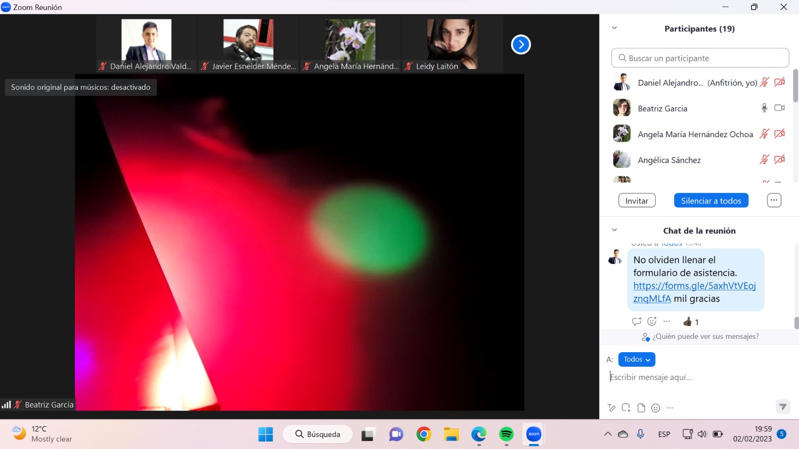This screenshot has width=799, height=449.
Task: Click OneDrive cloud tray icon
Action: (623, 434)
